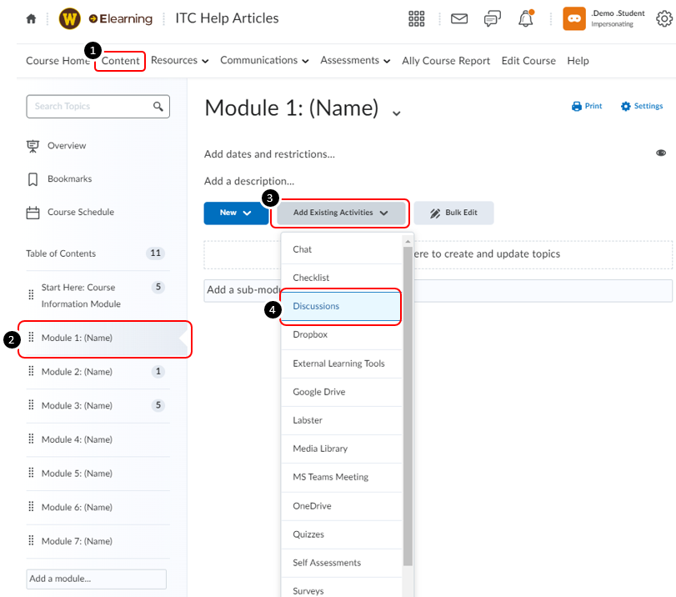The image size is (676, 597).
Task: Open the app grid waffle icon
Action: coord(417,18)
